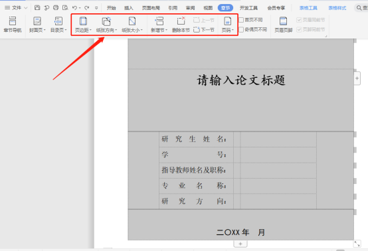
Task: Toggle the 页脚同前节 checkbox
Action: (299, 30)
